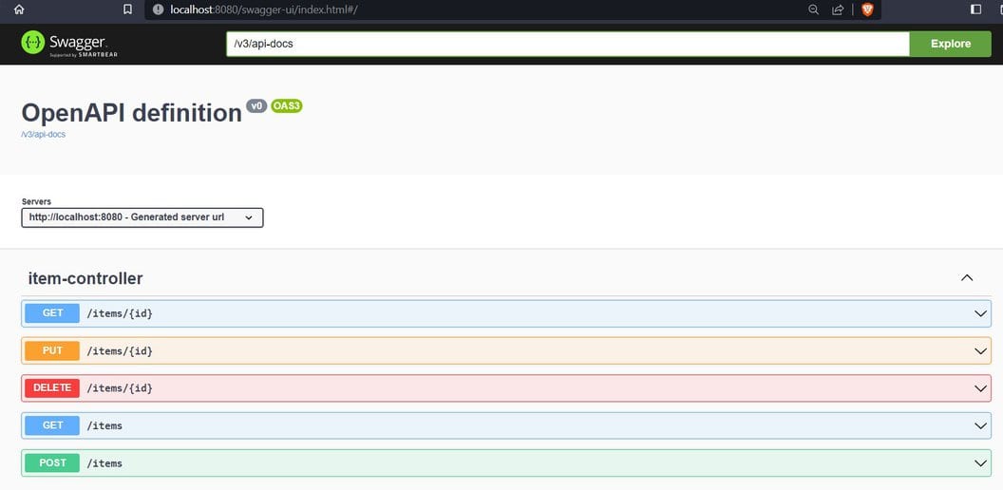Click the Swagger logo
The image size is (1003, 490).
coord(69,44)
